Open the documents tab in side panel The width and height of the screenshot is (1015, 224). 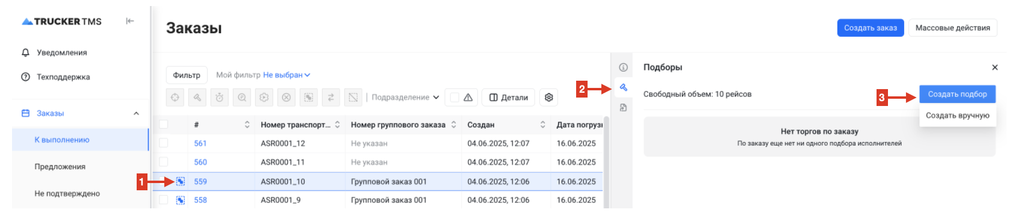[x=623, y=108]
